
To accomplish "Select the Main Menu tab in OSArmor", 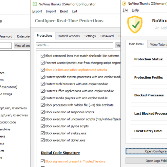I will [136, 44].
